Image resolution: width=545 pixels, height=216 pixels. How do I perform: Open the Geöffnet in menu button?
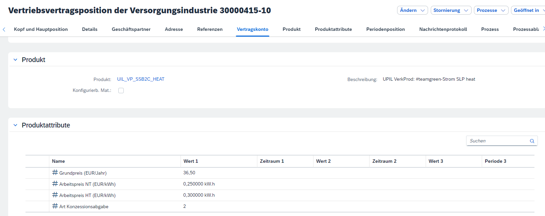click(x=528, y=11)
